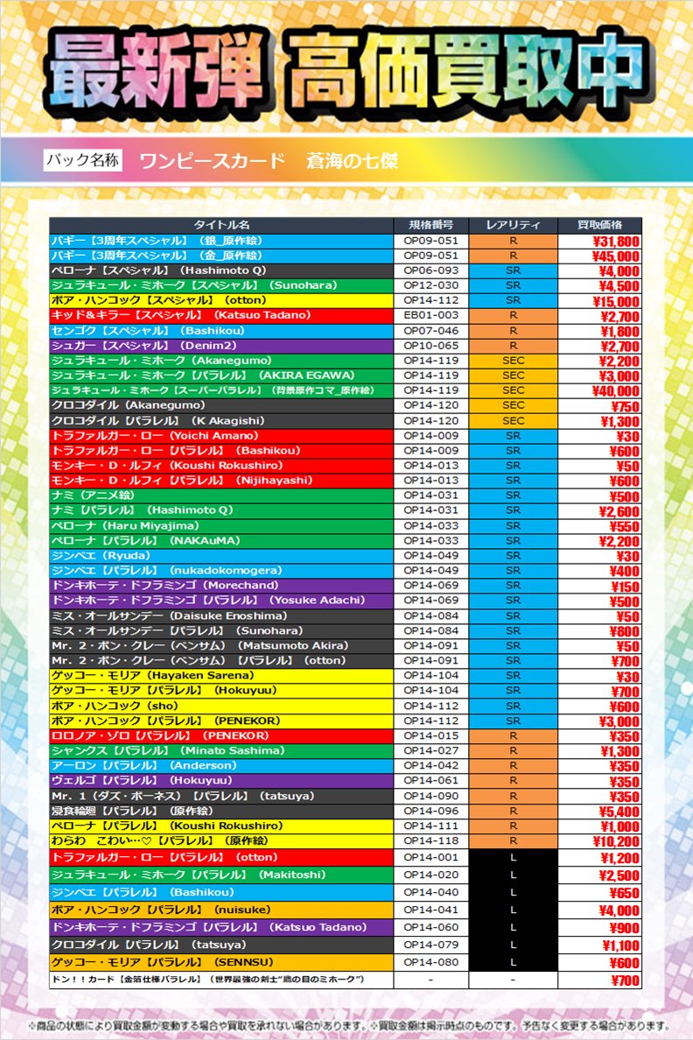The width and height of the screenshot is (693, 1040).
Task: Click price '¥40,000'
Action: click(615, 391)
